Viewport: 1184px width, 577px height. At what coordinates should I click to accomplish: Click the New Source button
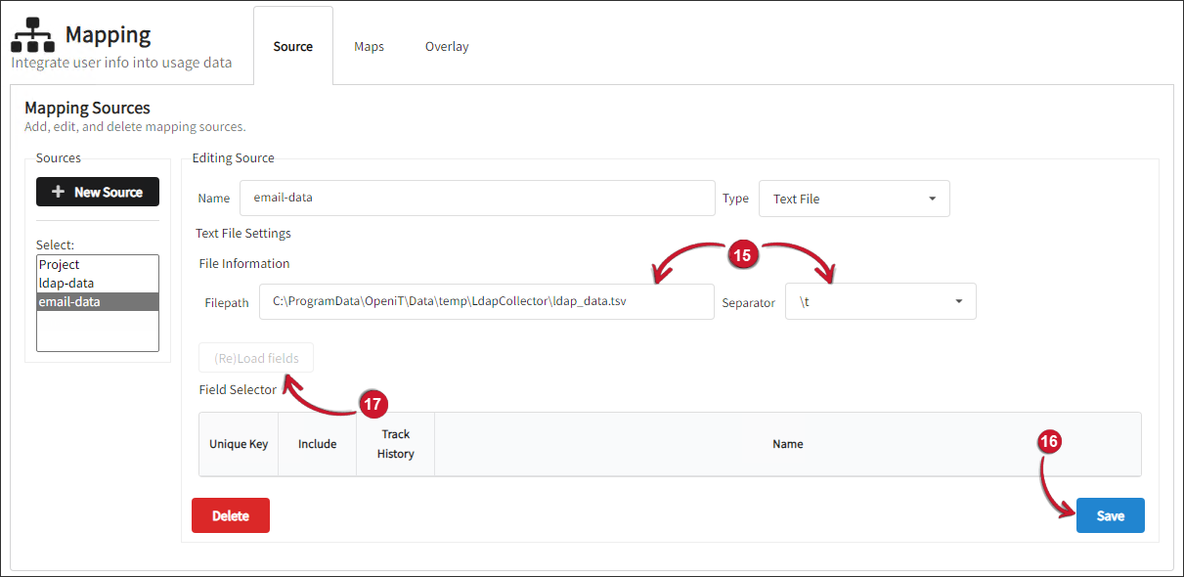[x=97, y=192]
